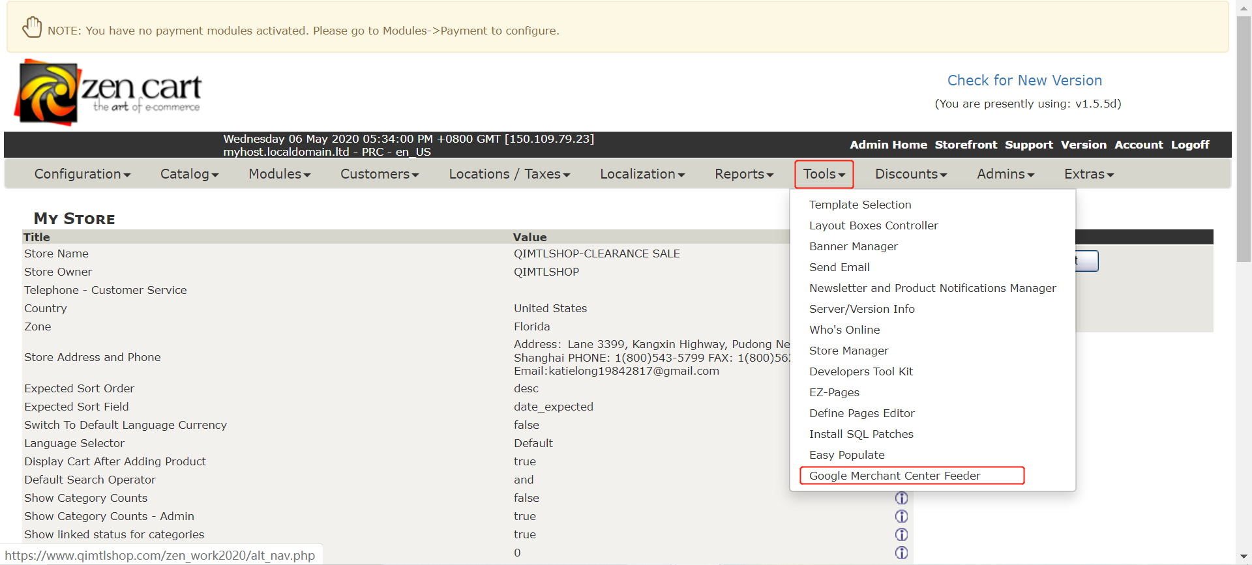Open Server/Version Info
1252x565 pixels.
pyautogui.click(x=862, y=309)
